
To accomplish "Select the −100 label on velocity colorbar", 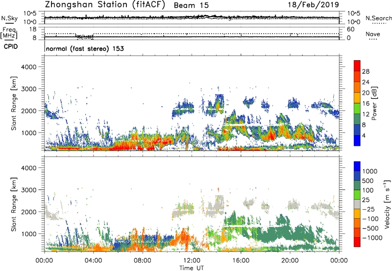I will (371, 219).
